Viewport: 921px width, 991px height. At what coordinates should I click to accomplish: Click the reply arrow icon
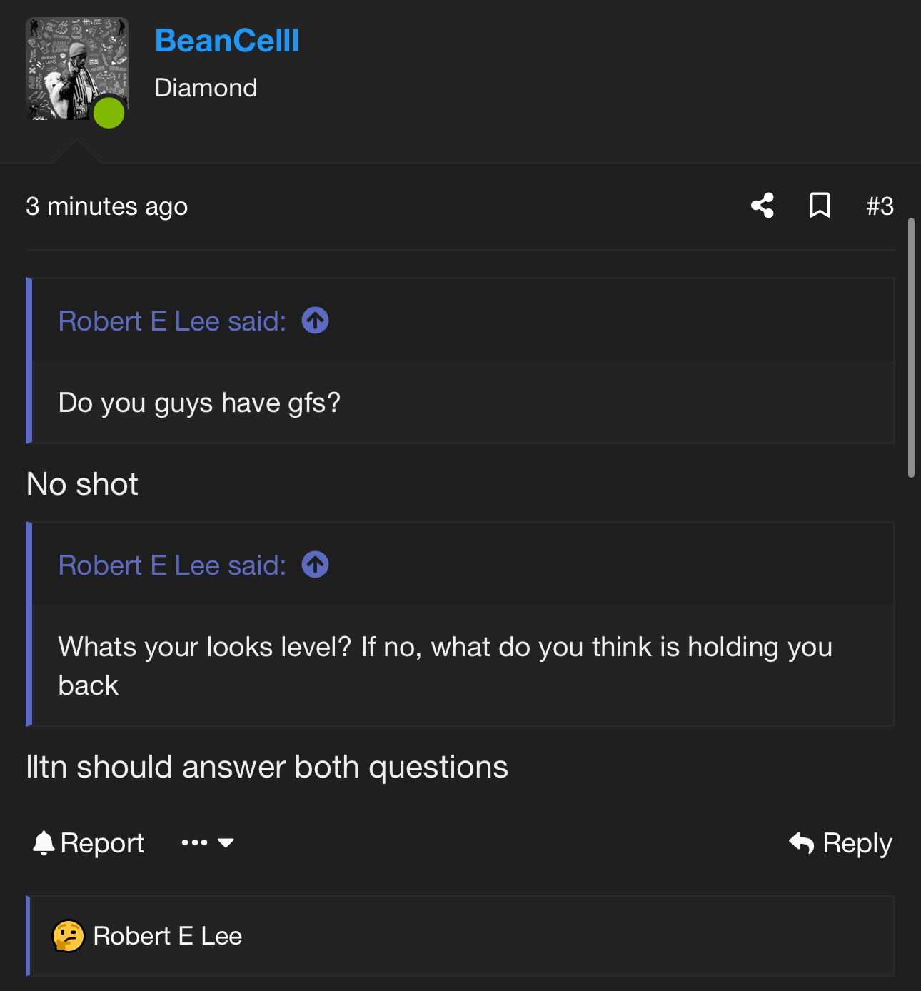(x=802, y=843)
